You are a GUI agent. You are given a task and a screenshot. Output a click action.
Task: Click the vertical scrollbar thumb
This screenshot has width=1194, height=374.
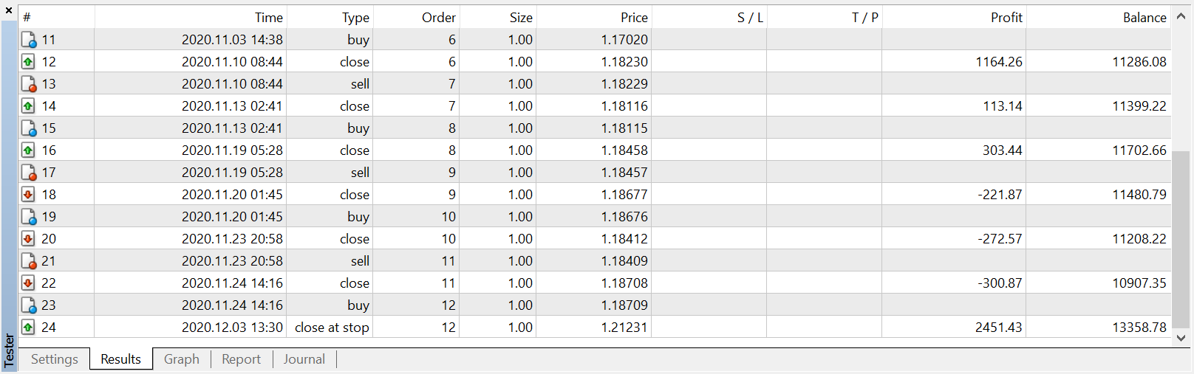coord(1181,238)
